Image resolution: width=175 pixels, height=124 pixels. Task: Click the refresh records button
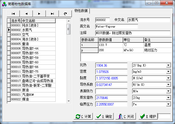[65, 14]
